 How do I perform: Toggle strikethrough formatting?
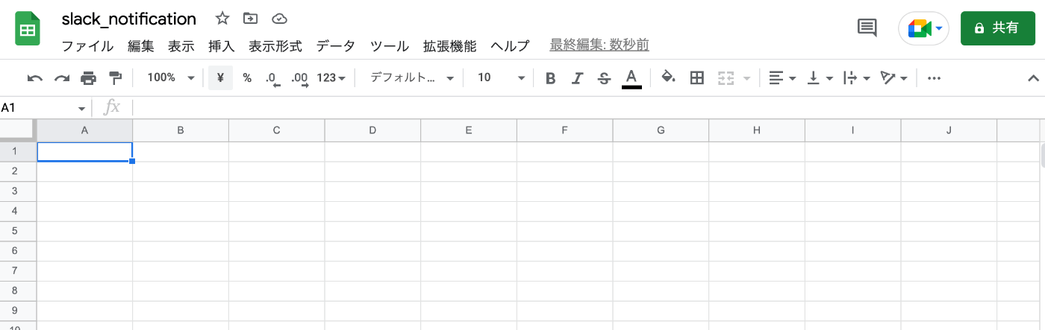(x=605, y=77)
